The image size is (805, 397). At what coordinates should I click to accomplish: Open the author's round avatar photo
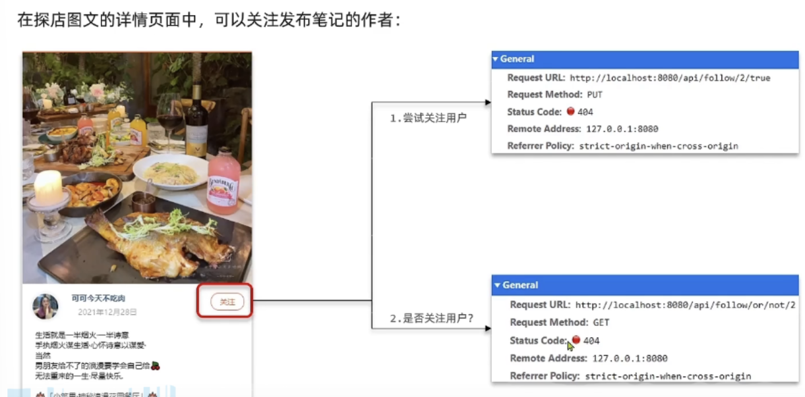[x=45, y=306]
